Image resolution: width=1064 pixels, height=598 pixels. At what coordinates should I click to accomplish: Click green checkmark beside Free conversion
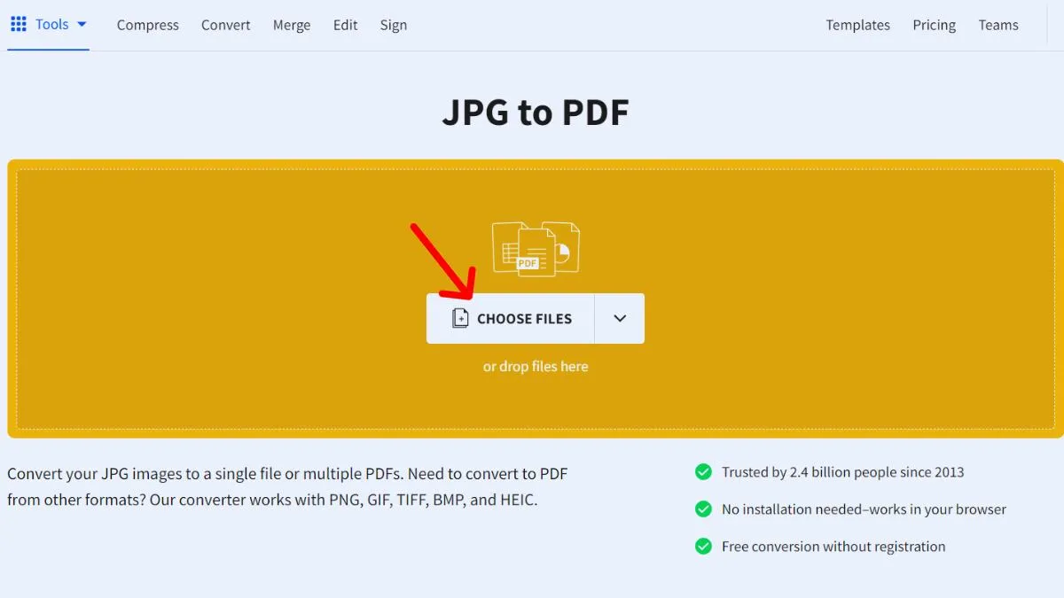(x=703, y=547)
